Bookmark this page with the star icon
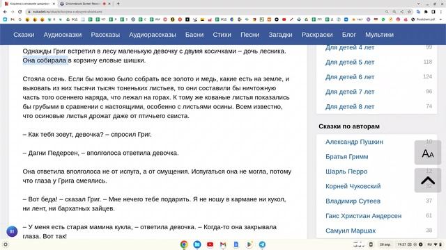Viewport: 446px width, 250px height. point(409,12)
